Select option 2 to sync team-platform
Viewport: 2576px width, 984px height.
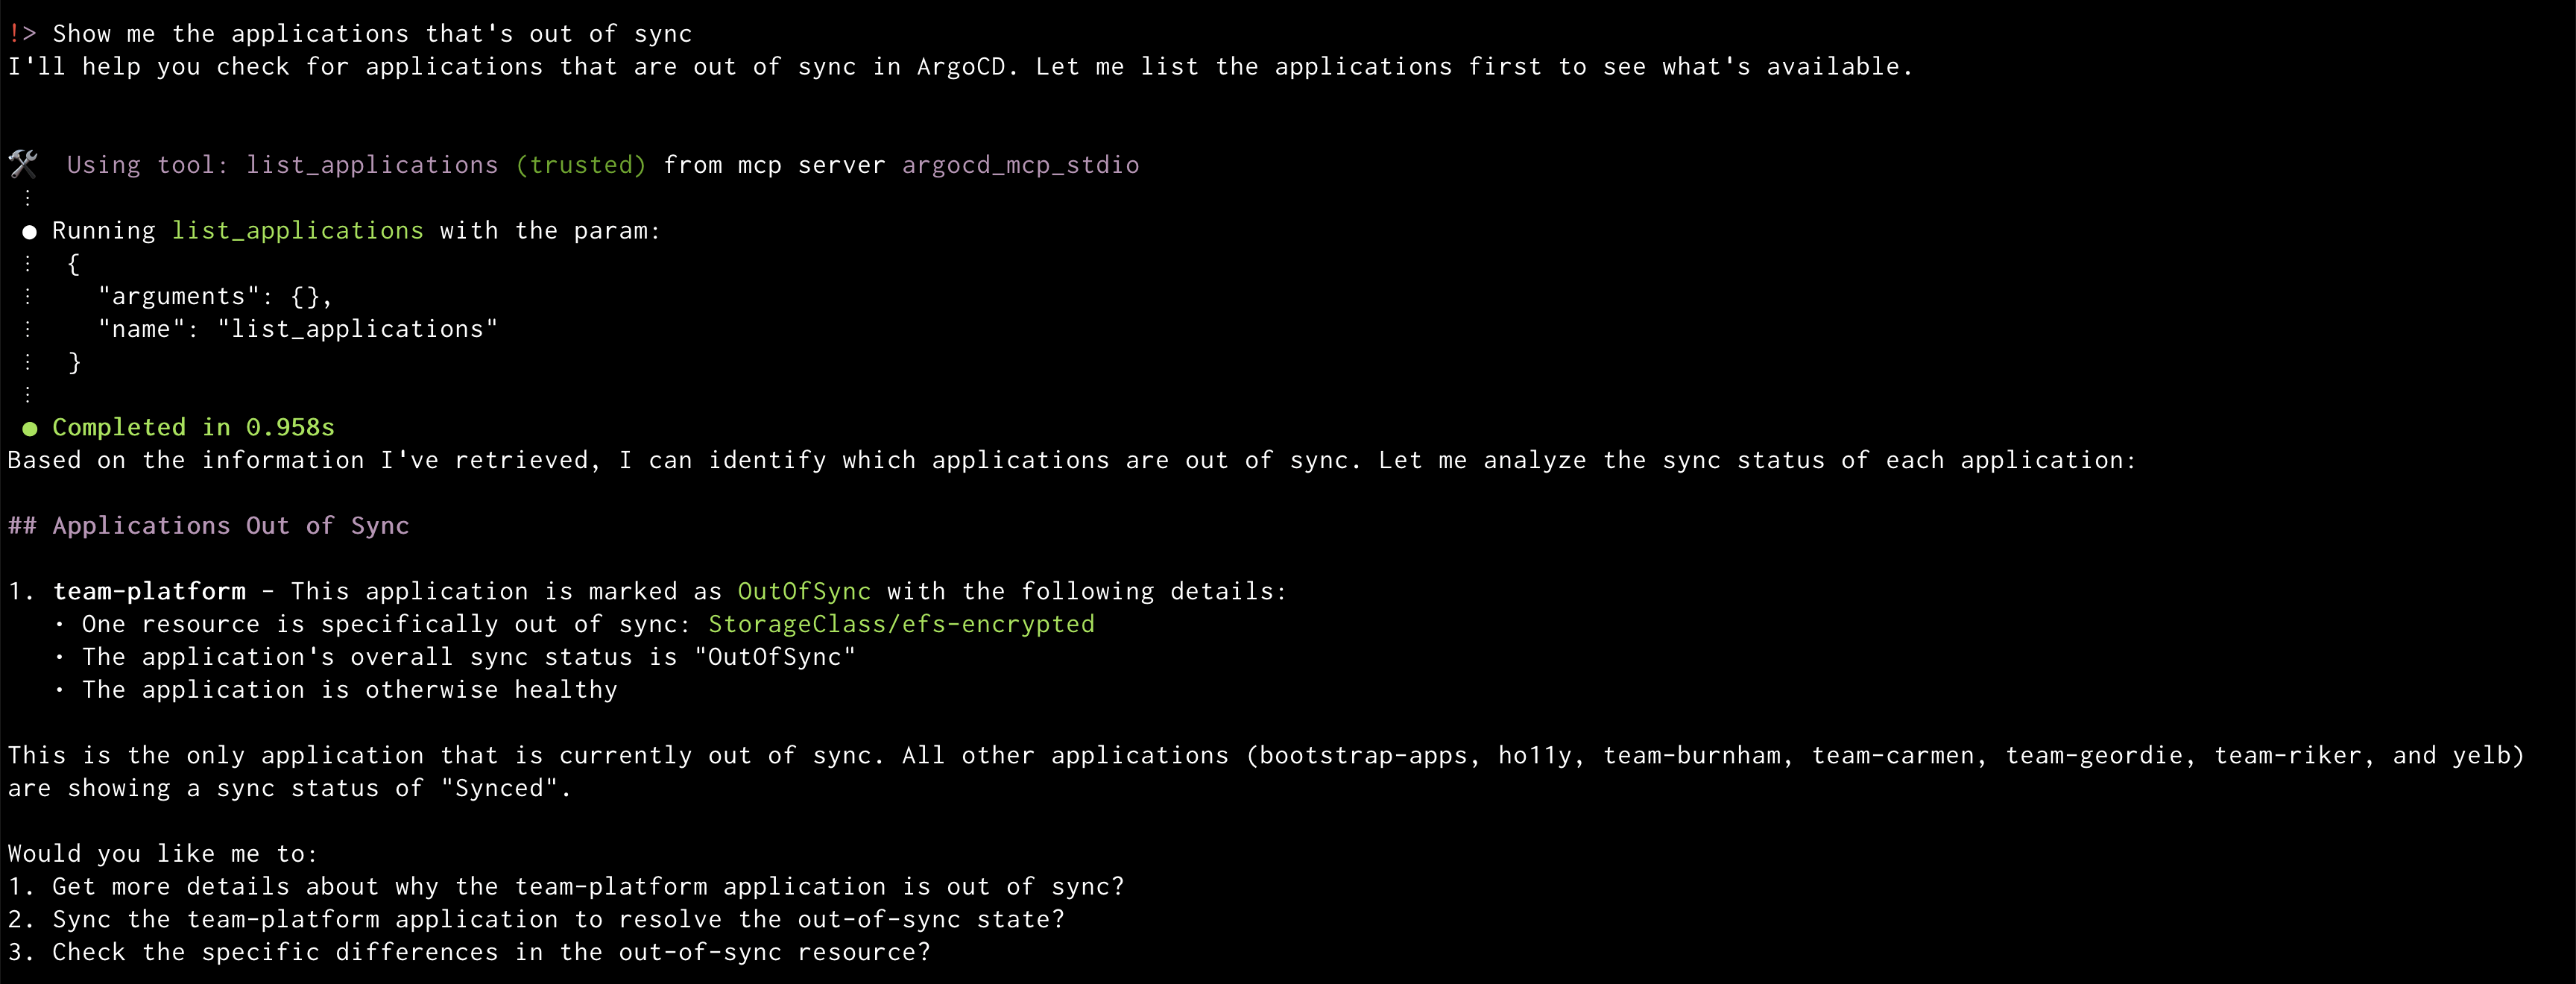535,920
